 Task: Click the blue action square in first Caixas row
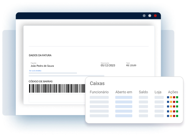(x=168, y=97)
